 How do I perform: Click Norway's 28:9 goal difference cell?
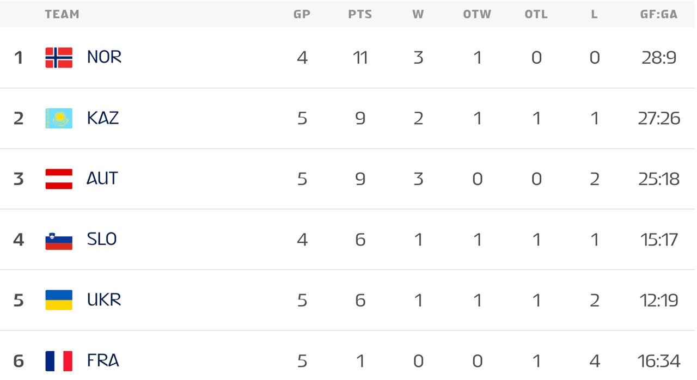[x=659, y=57]
